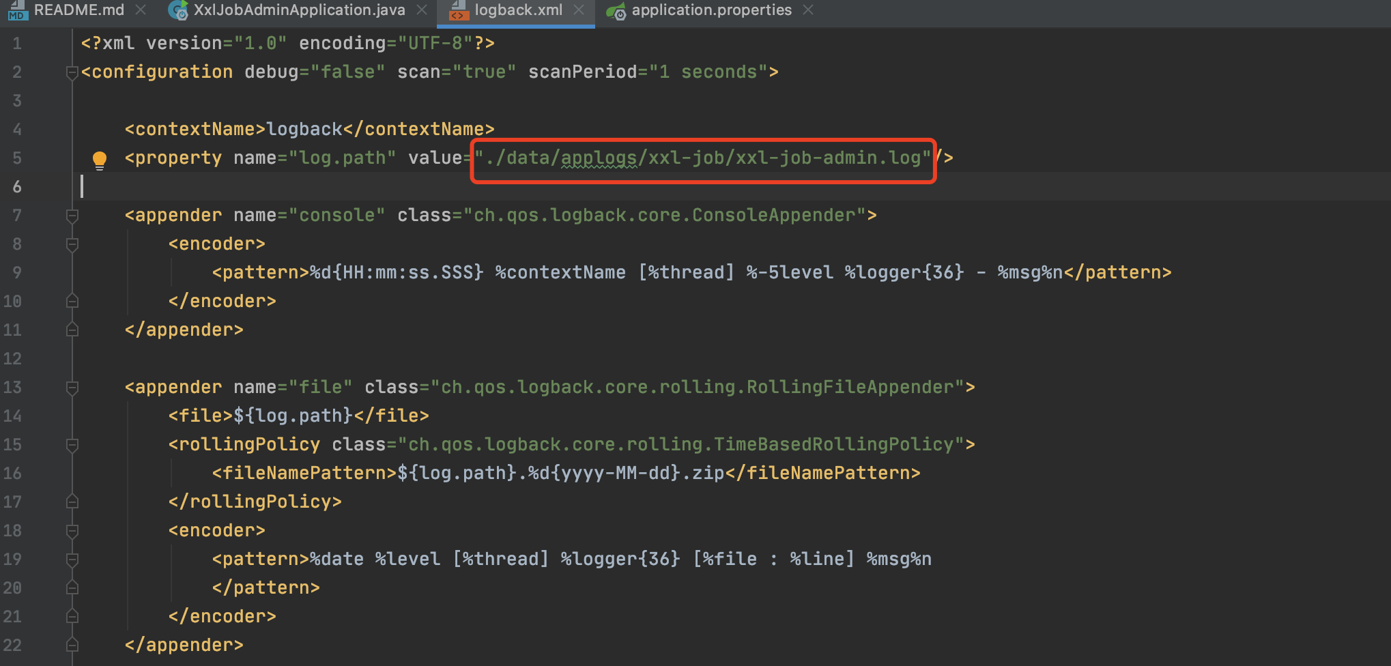Click the Markdown icon on README.md tab
1391x666 pixels.
point(18,10)
